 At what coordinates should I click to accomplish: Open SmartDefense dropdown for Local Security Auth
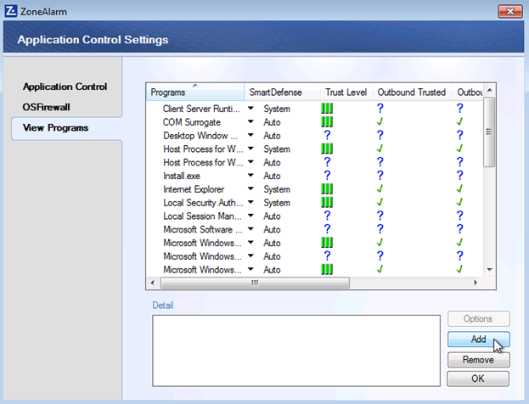(250, 202)
